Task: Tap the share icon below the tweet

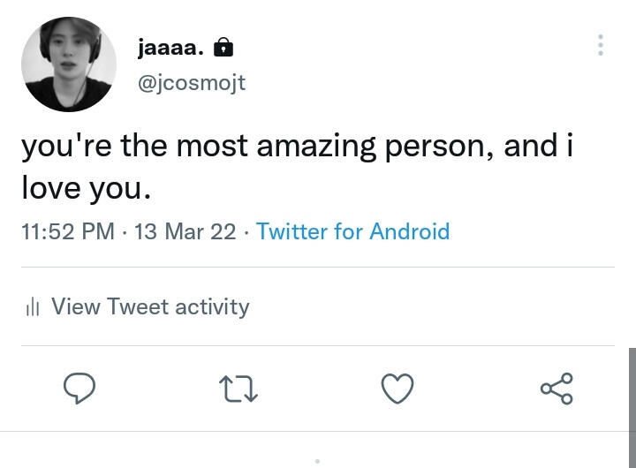Action: tap(556, 389)
